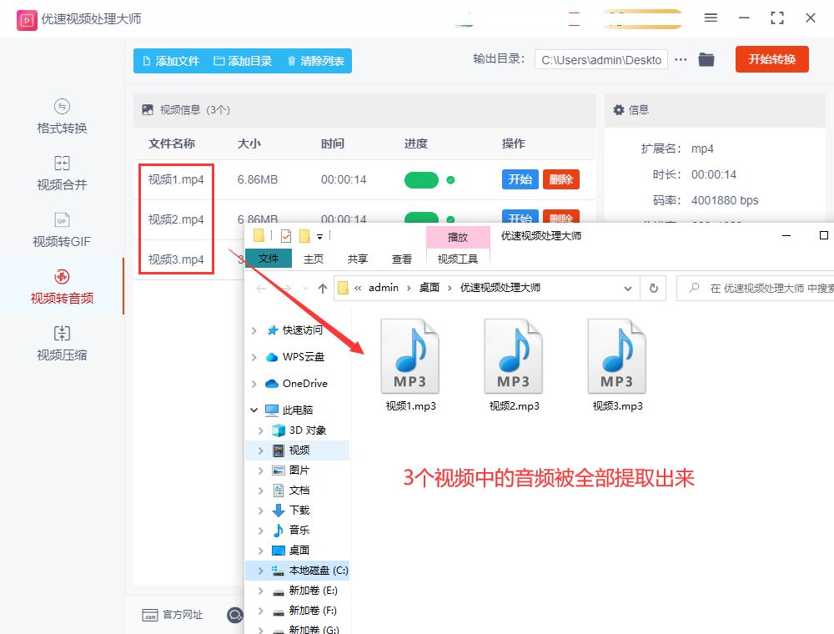834x634 pixels.
Task: Click the 信息 gear icon
Action: tap(619, 110)
